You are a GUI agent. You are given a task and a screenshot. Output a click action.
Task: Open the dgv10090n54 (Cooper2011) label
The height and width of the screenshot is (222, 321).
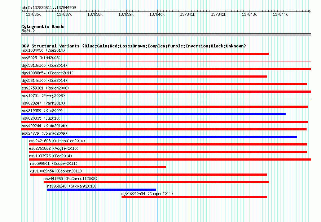(x=147, y=194)
